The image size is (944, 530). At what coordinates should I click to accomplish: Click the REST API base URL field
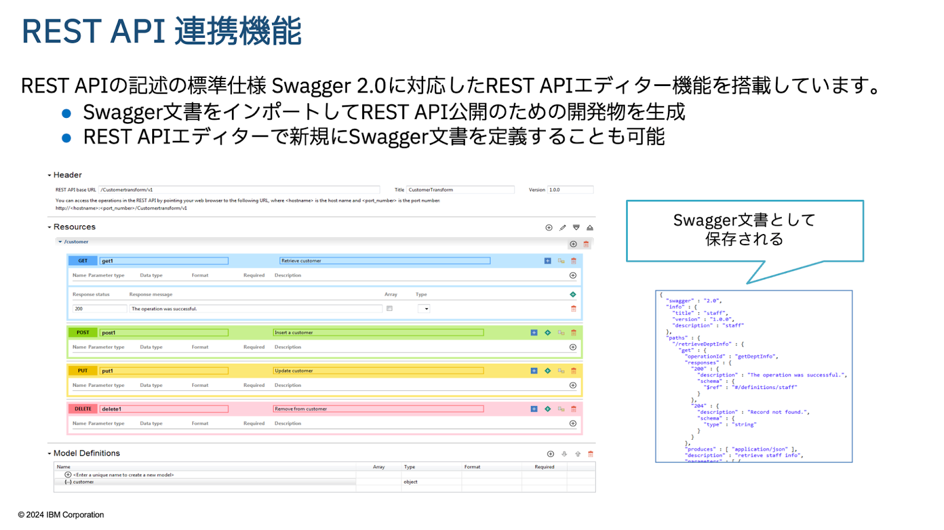239,190
